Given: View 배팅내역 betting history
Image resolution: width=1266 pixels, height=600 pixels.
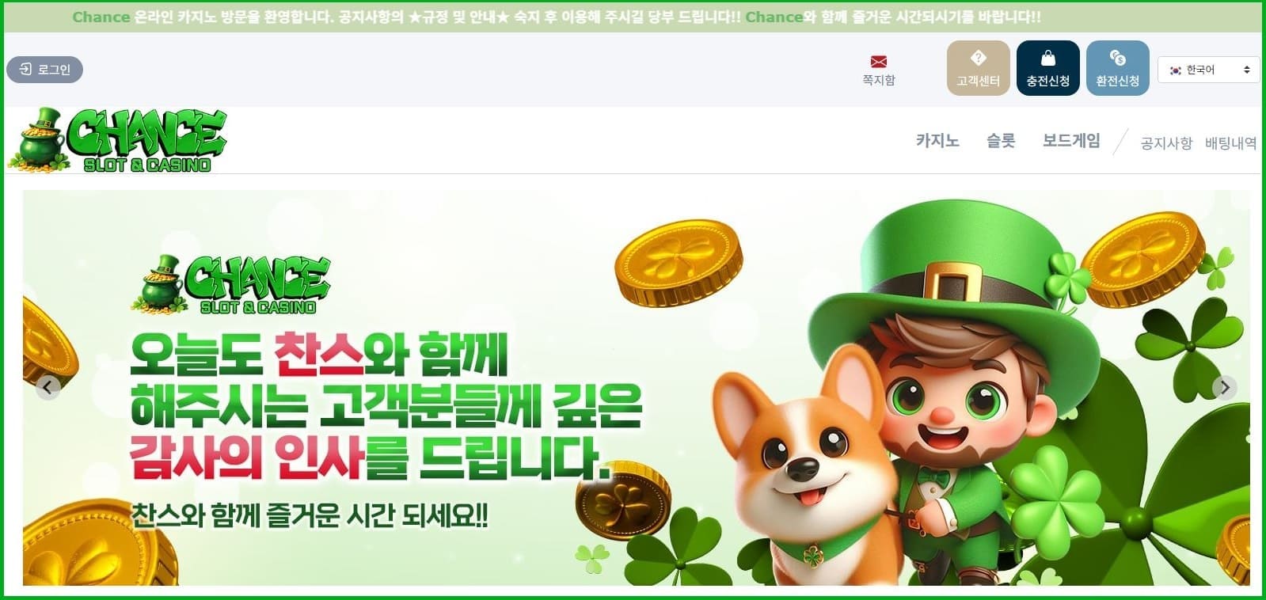Looking at the screenshot, I should 1230,143.
